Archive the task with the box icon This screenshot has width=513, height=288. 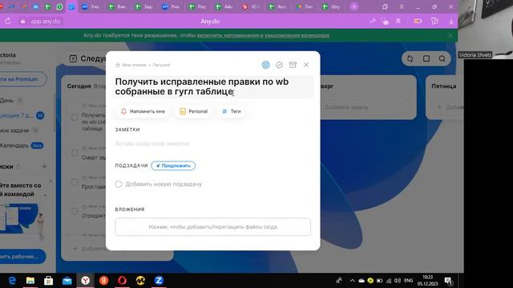293,65
